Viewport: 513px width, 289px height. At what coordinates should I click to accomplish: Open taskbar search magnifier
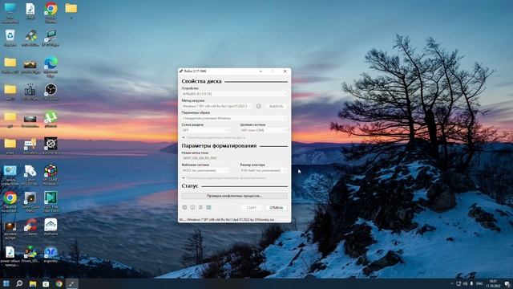click(x=19, y=283)
